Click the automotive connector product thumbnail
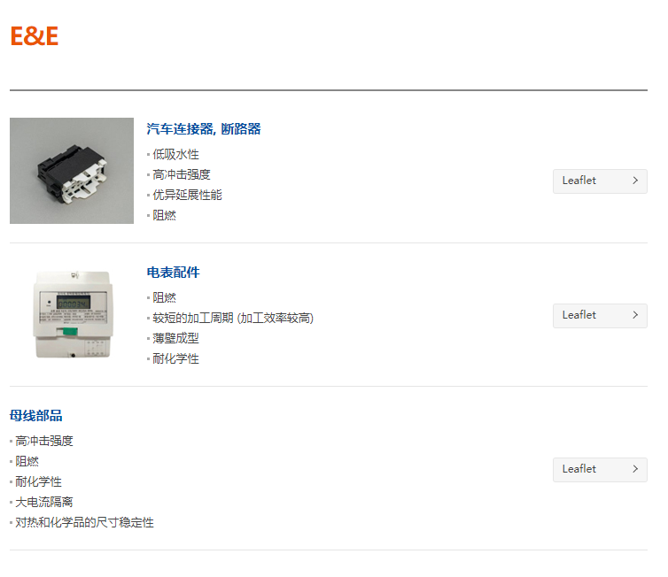 point(72,171)
